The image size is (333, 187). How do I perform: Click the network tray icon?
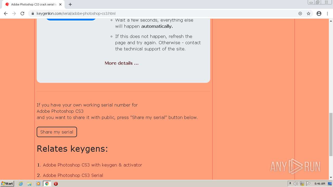pos(302,184)
